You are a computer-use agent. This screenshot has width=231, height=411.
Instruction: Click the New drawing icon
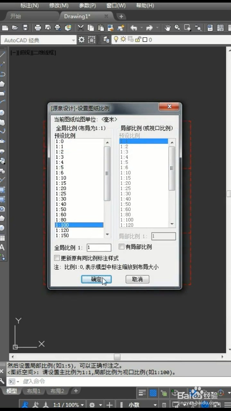5,28
